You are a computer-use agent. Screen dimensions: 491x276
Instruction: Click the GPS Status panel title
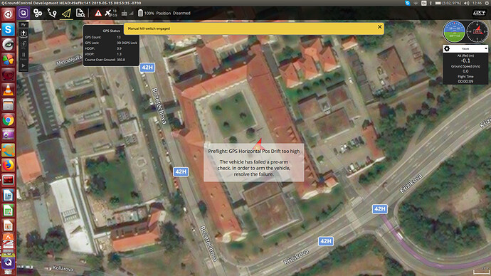tap(111, 31)
